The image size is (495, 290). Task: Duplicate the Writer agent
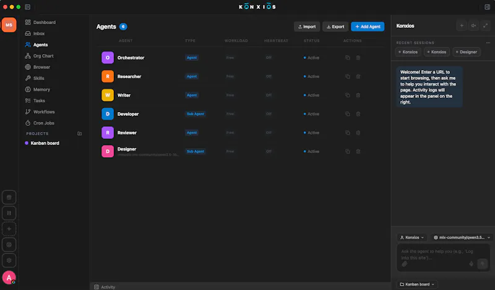pos(348,95)
